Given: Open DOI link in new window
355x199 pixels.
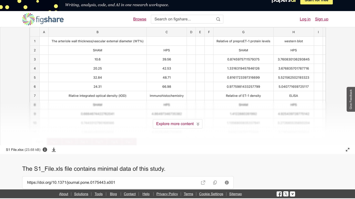Looking at the screenshot, I should [203, 182].
